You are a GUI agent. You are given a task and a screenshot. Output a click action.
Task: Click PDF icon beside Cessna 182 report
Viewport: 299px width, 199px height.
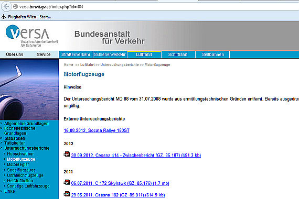point(67,194)
